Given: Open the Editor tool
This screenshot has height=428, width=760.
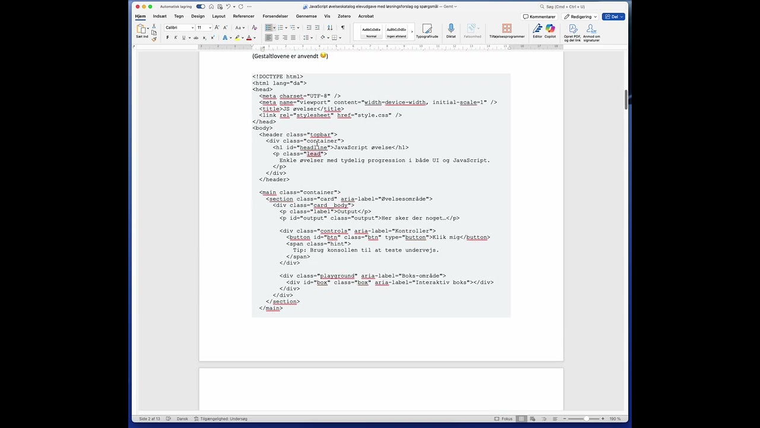Looking at the screenshot, I should (x=537, y=32).
